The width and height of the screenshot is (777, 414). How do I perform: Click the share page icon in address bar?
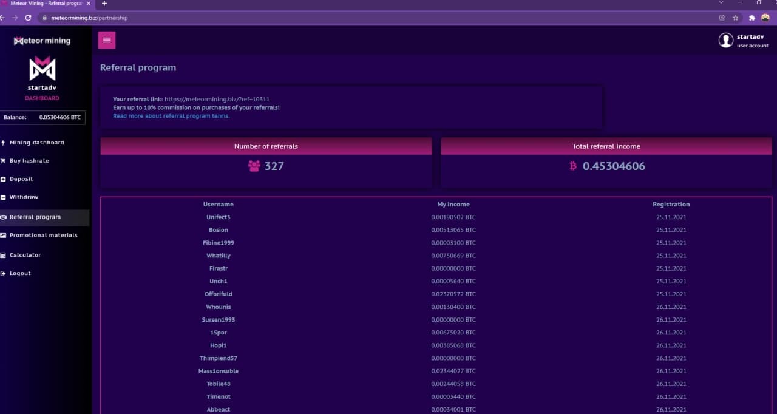(x=722, y=18)
